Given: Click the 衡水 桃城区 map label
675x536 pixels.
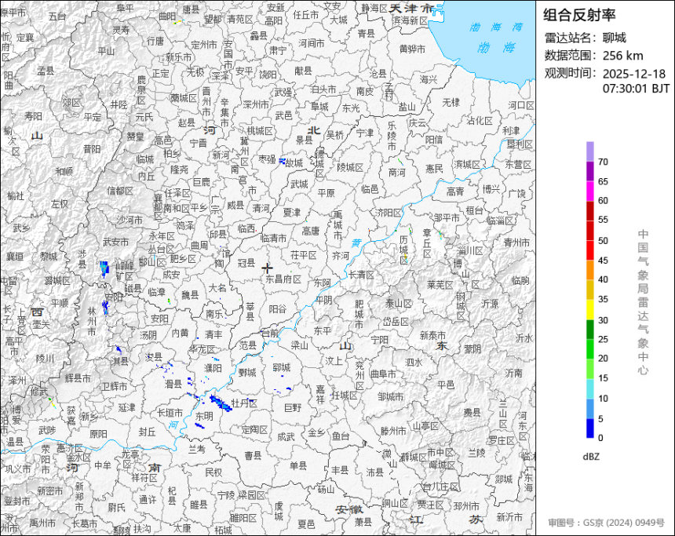Looking at the screenshot, I should pyautogui.click(x=260, y=130).
